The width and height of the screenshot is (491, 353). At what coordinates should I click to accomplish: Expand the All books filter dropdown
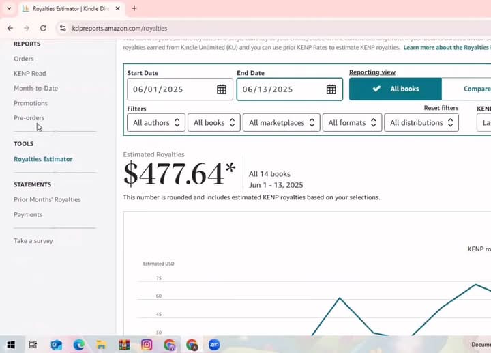point(214,123)
